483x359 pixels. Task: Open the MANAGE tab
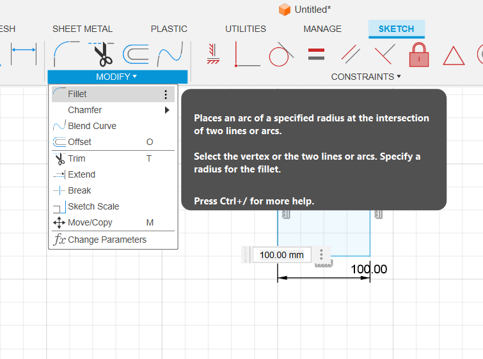pyautogui.click(x=322, y=29)
